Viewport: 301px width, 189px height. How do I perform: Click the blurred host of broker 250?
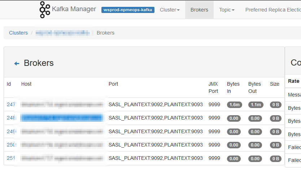click(x=62, y=145)
